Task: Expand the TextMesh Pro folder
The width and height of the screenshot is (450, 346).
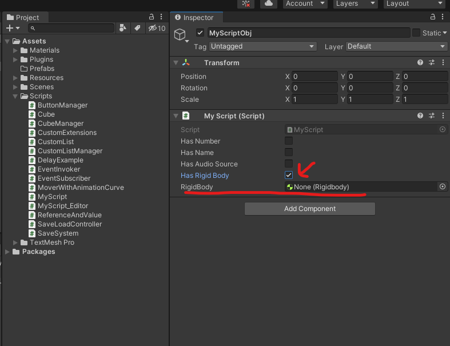Action: pyautogui.click(x=15, y=242)
